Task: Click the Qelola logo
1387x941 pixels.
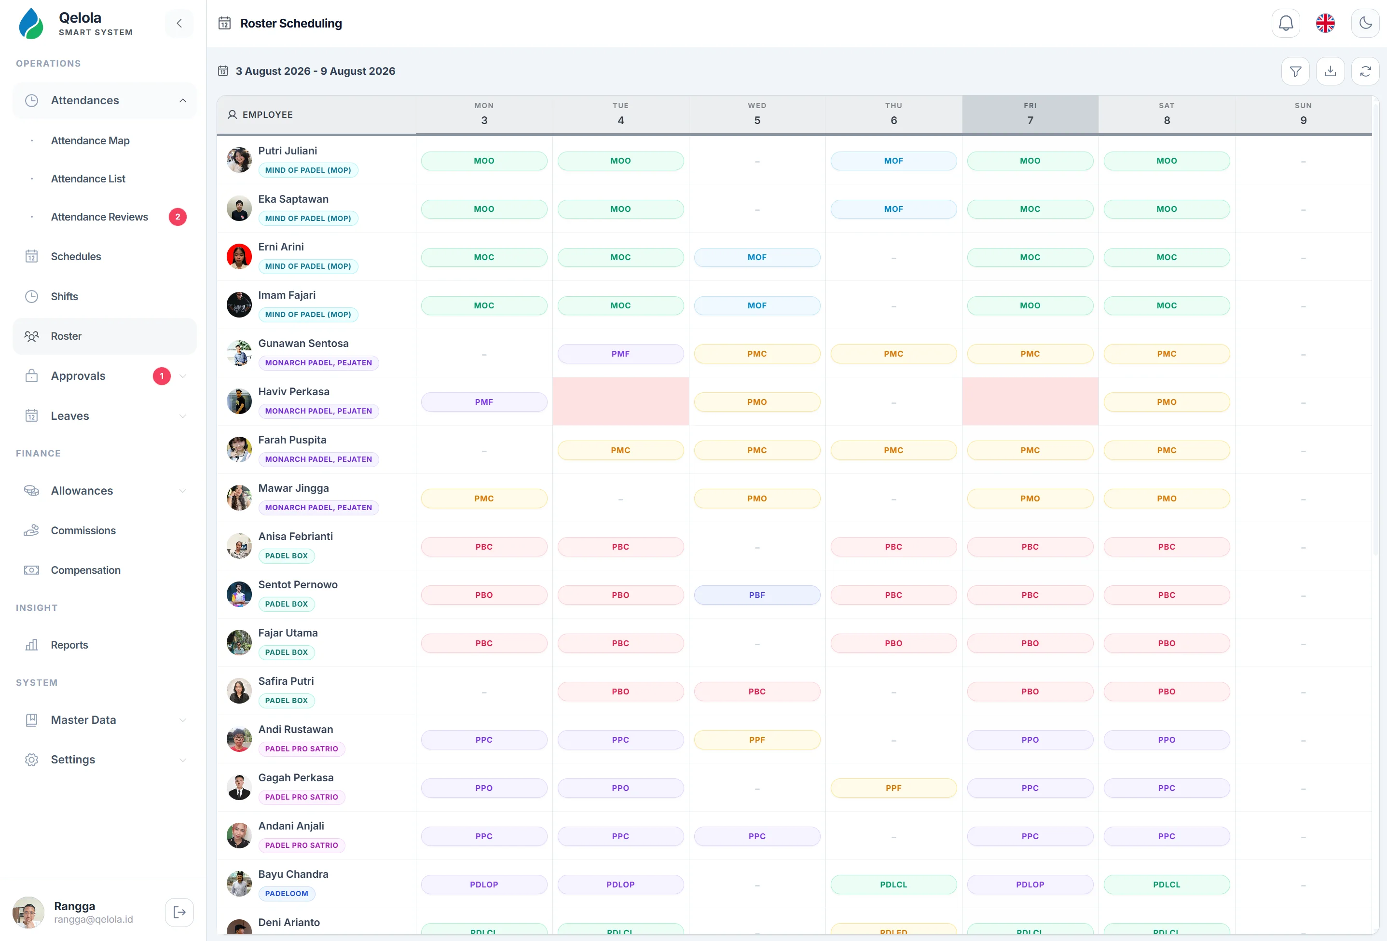Action: click(x=31, y=23)
